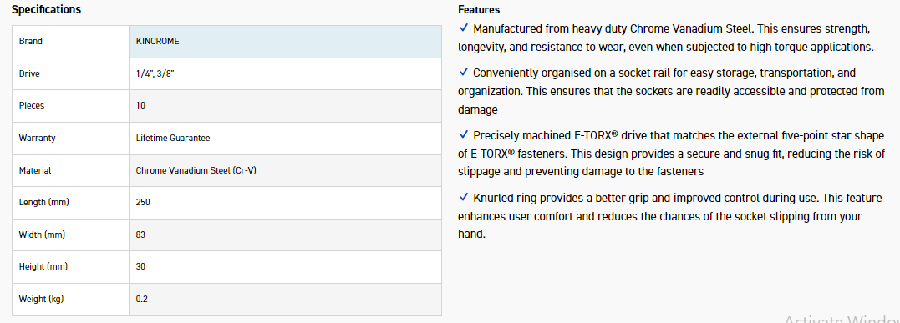This screenshot has height=323, width=900.
Task: Click the Lifetime Guarantee warranty value
Action: pyautogui.click(x=173, y=138)
